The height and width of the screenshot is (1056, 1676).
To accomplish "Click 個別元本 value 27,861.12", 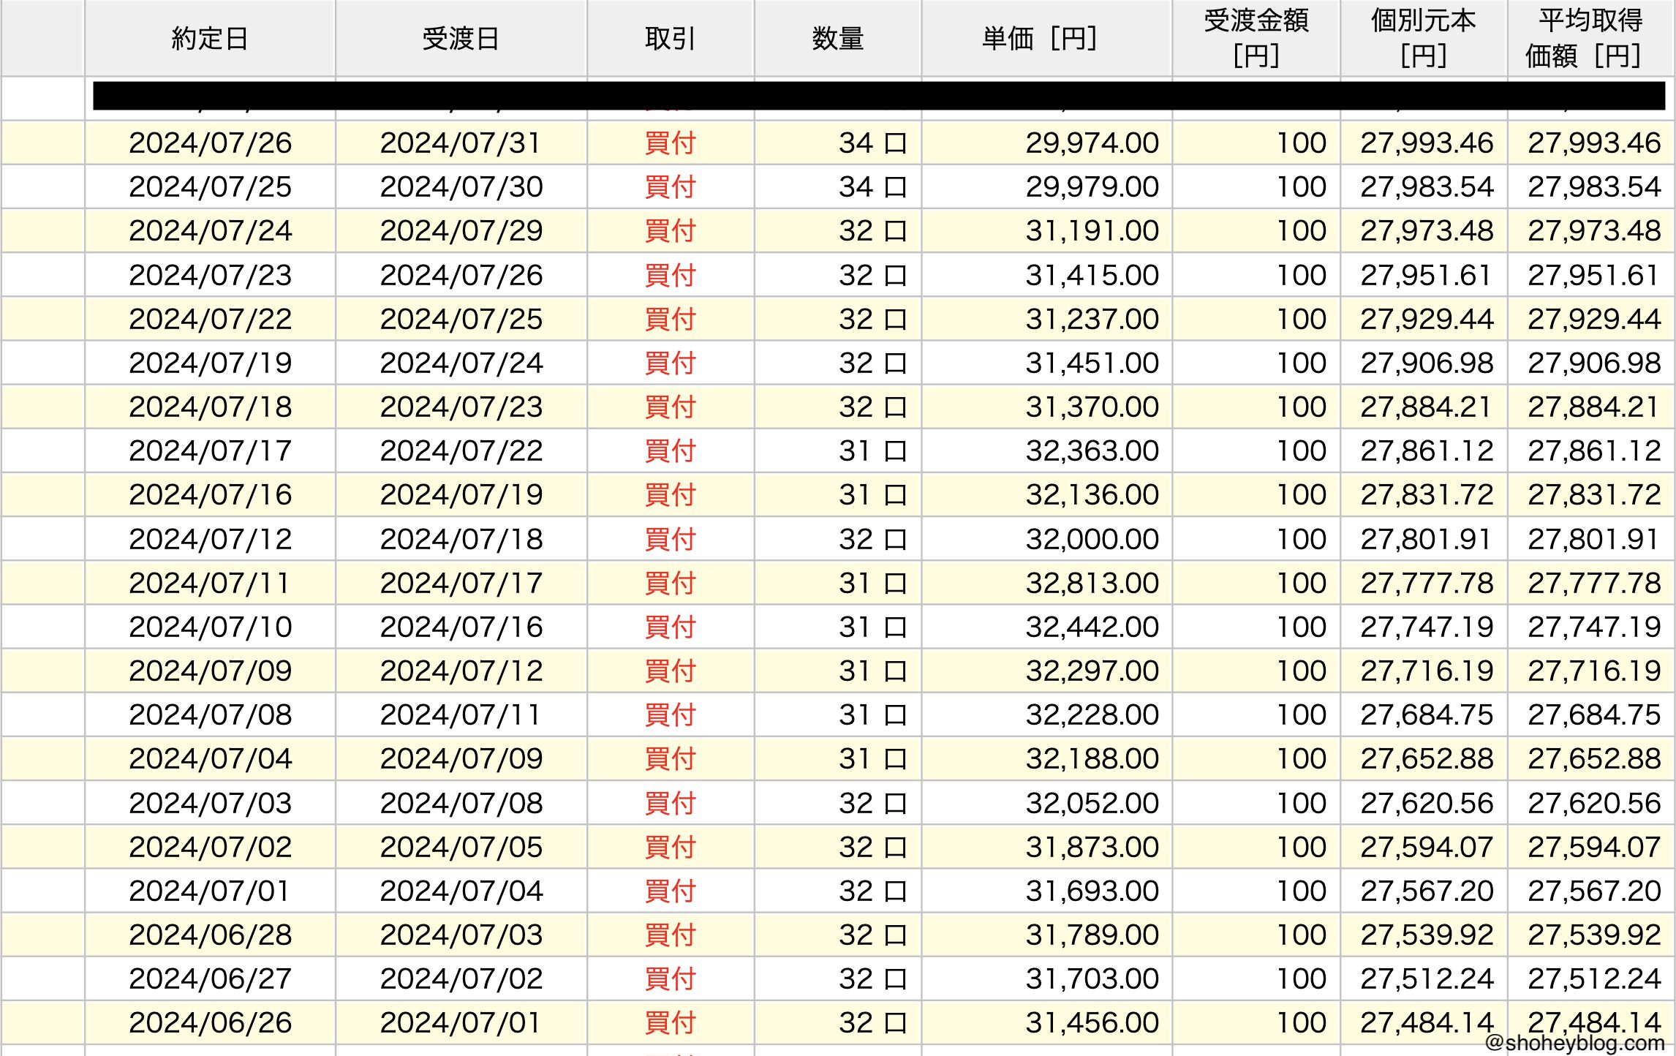I will tap(1427, 450).
